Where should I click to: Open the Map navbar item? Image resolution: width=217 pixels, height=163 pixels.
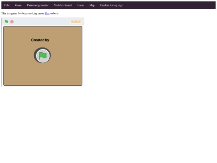[x=92, y=5]
